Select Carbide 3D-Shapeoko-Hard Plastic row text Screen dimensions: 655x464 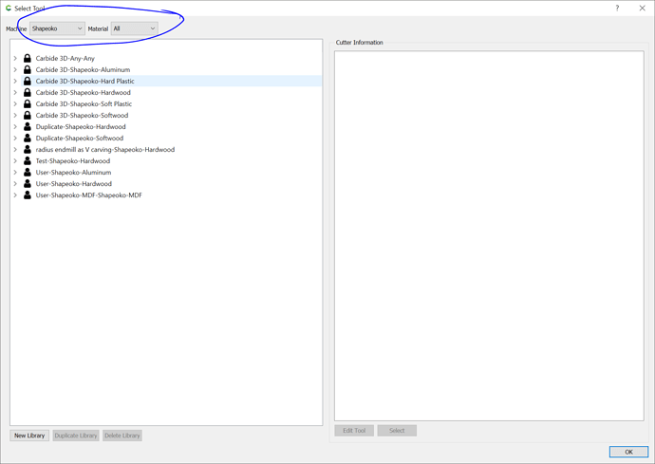pos(84,81)
